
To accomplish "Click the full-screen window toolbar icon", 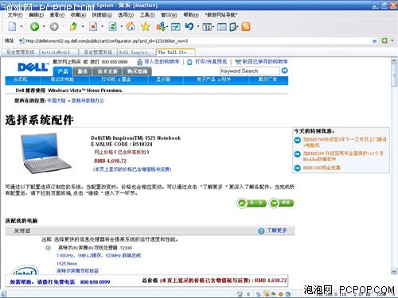I will 175,27.
